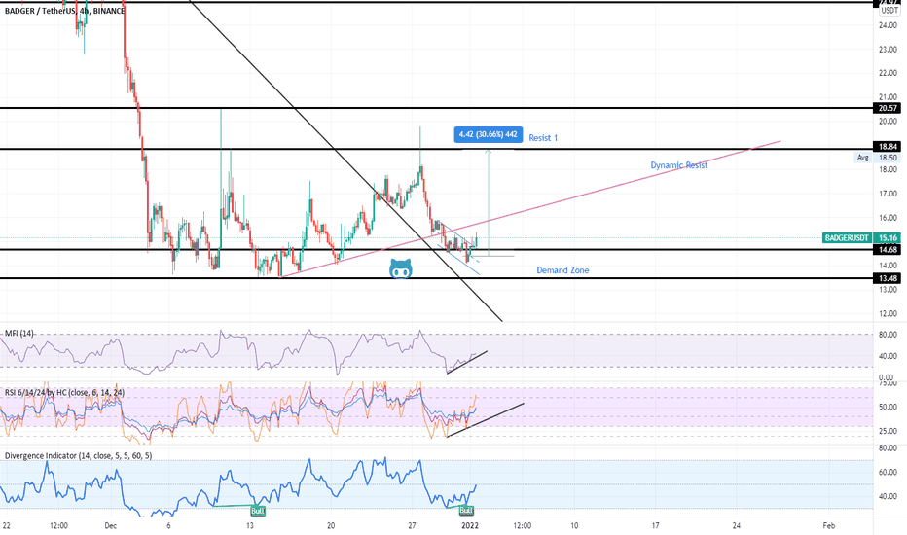Select the black trendline under the MFI curve
This screenshot has width=907, height=535.
point(467,362)
